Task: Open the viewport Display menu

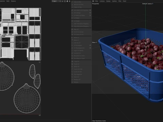Action: 108,1
